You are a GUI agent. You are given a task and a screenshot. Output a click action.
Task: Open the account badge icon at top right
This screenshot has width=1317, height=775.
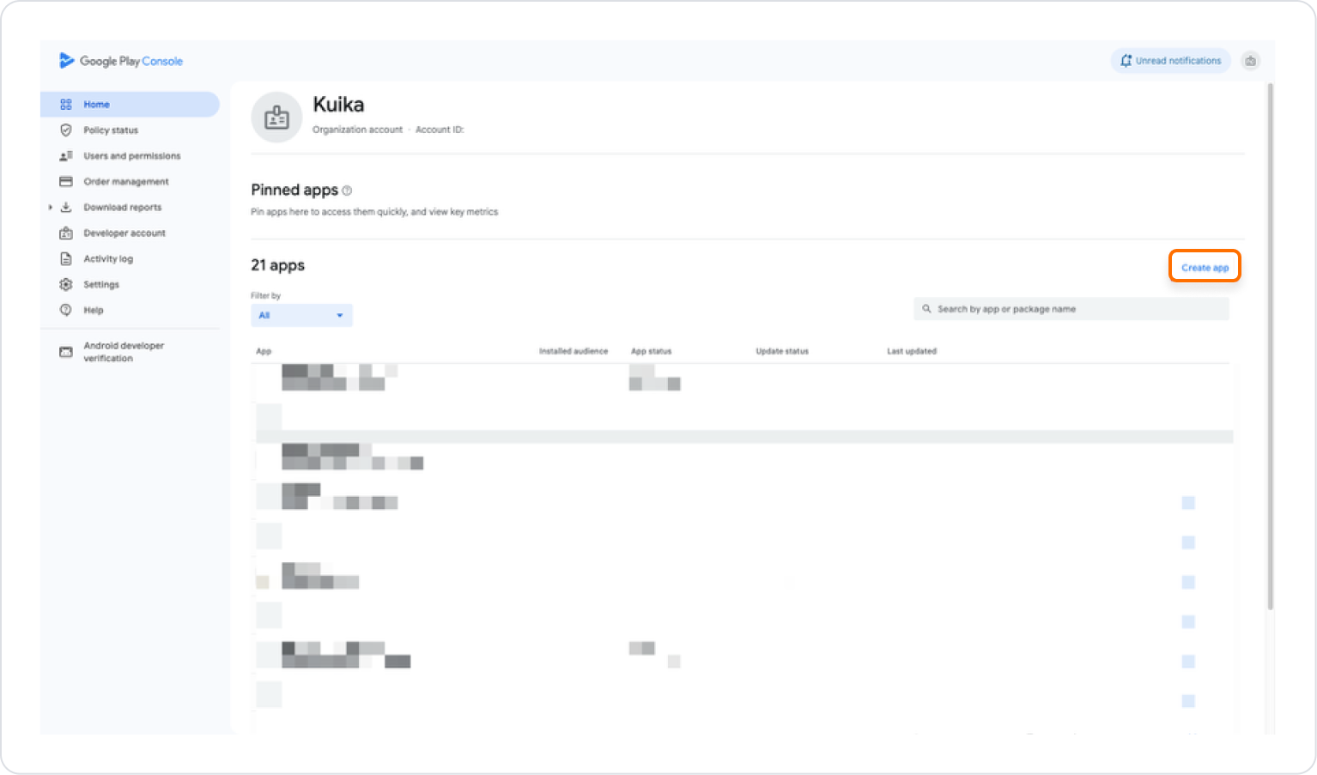[x=1251, y=61]
